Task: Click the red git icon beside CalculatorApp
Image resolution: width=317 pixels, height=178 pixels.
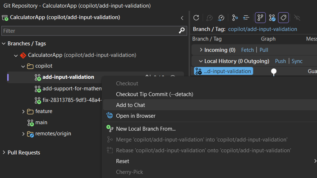Action: 23,55
